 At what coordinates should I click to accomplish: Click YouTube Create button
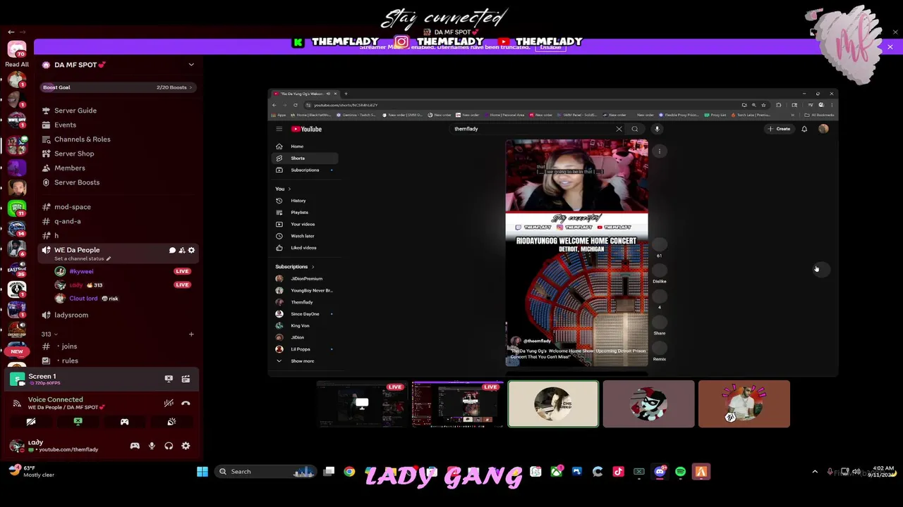point(780,129)
